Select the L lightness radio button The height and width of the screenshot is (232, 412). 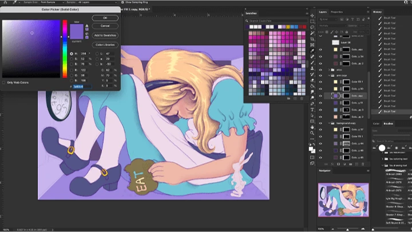97,54
